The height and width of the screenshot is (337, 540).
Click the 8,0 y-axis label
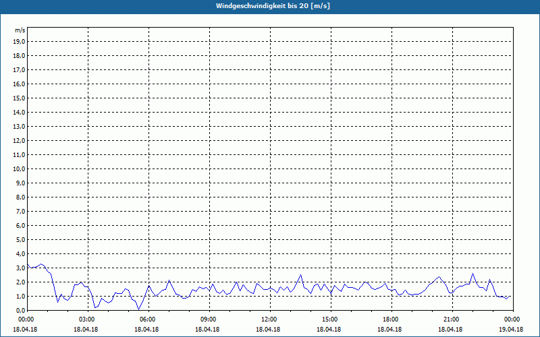(21, 197)
